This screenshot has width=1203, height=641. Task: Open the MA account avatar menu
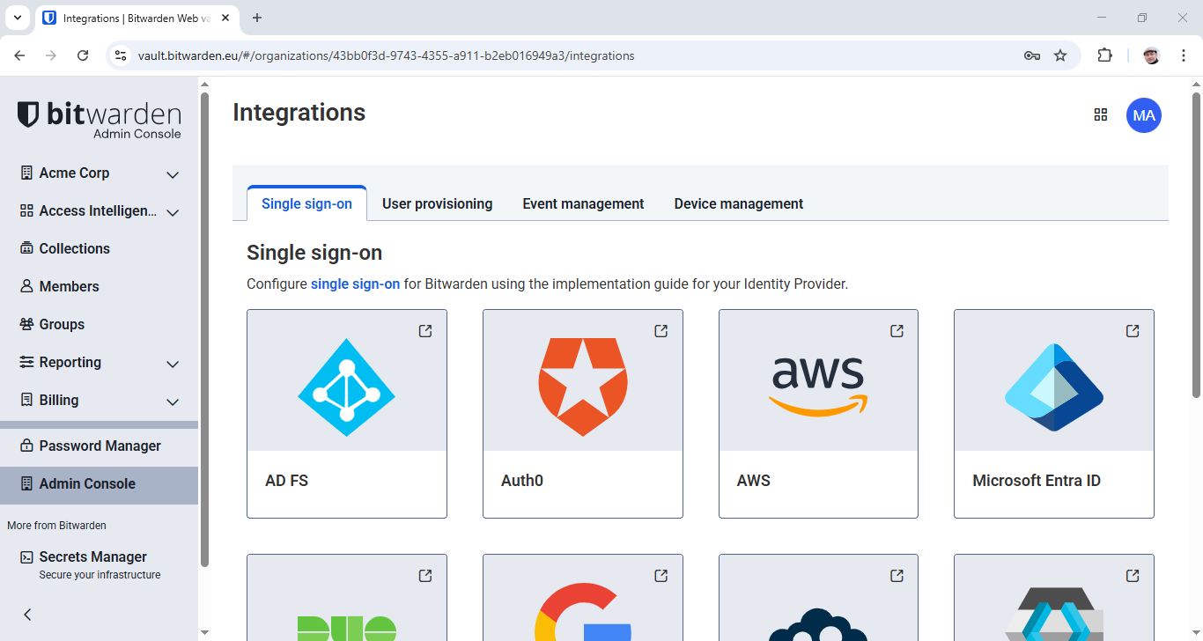tap(1144, 115)
